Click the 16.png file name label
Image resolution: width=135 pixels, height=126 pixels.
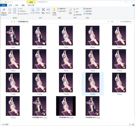13,117
